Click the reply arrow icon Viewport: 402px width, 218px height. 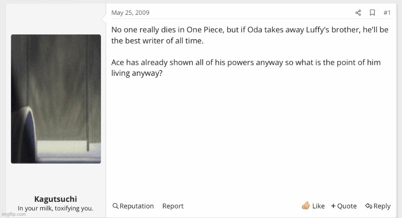coord(368,206)
